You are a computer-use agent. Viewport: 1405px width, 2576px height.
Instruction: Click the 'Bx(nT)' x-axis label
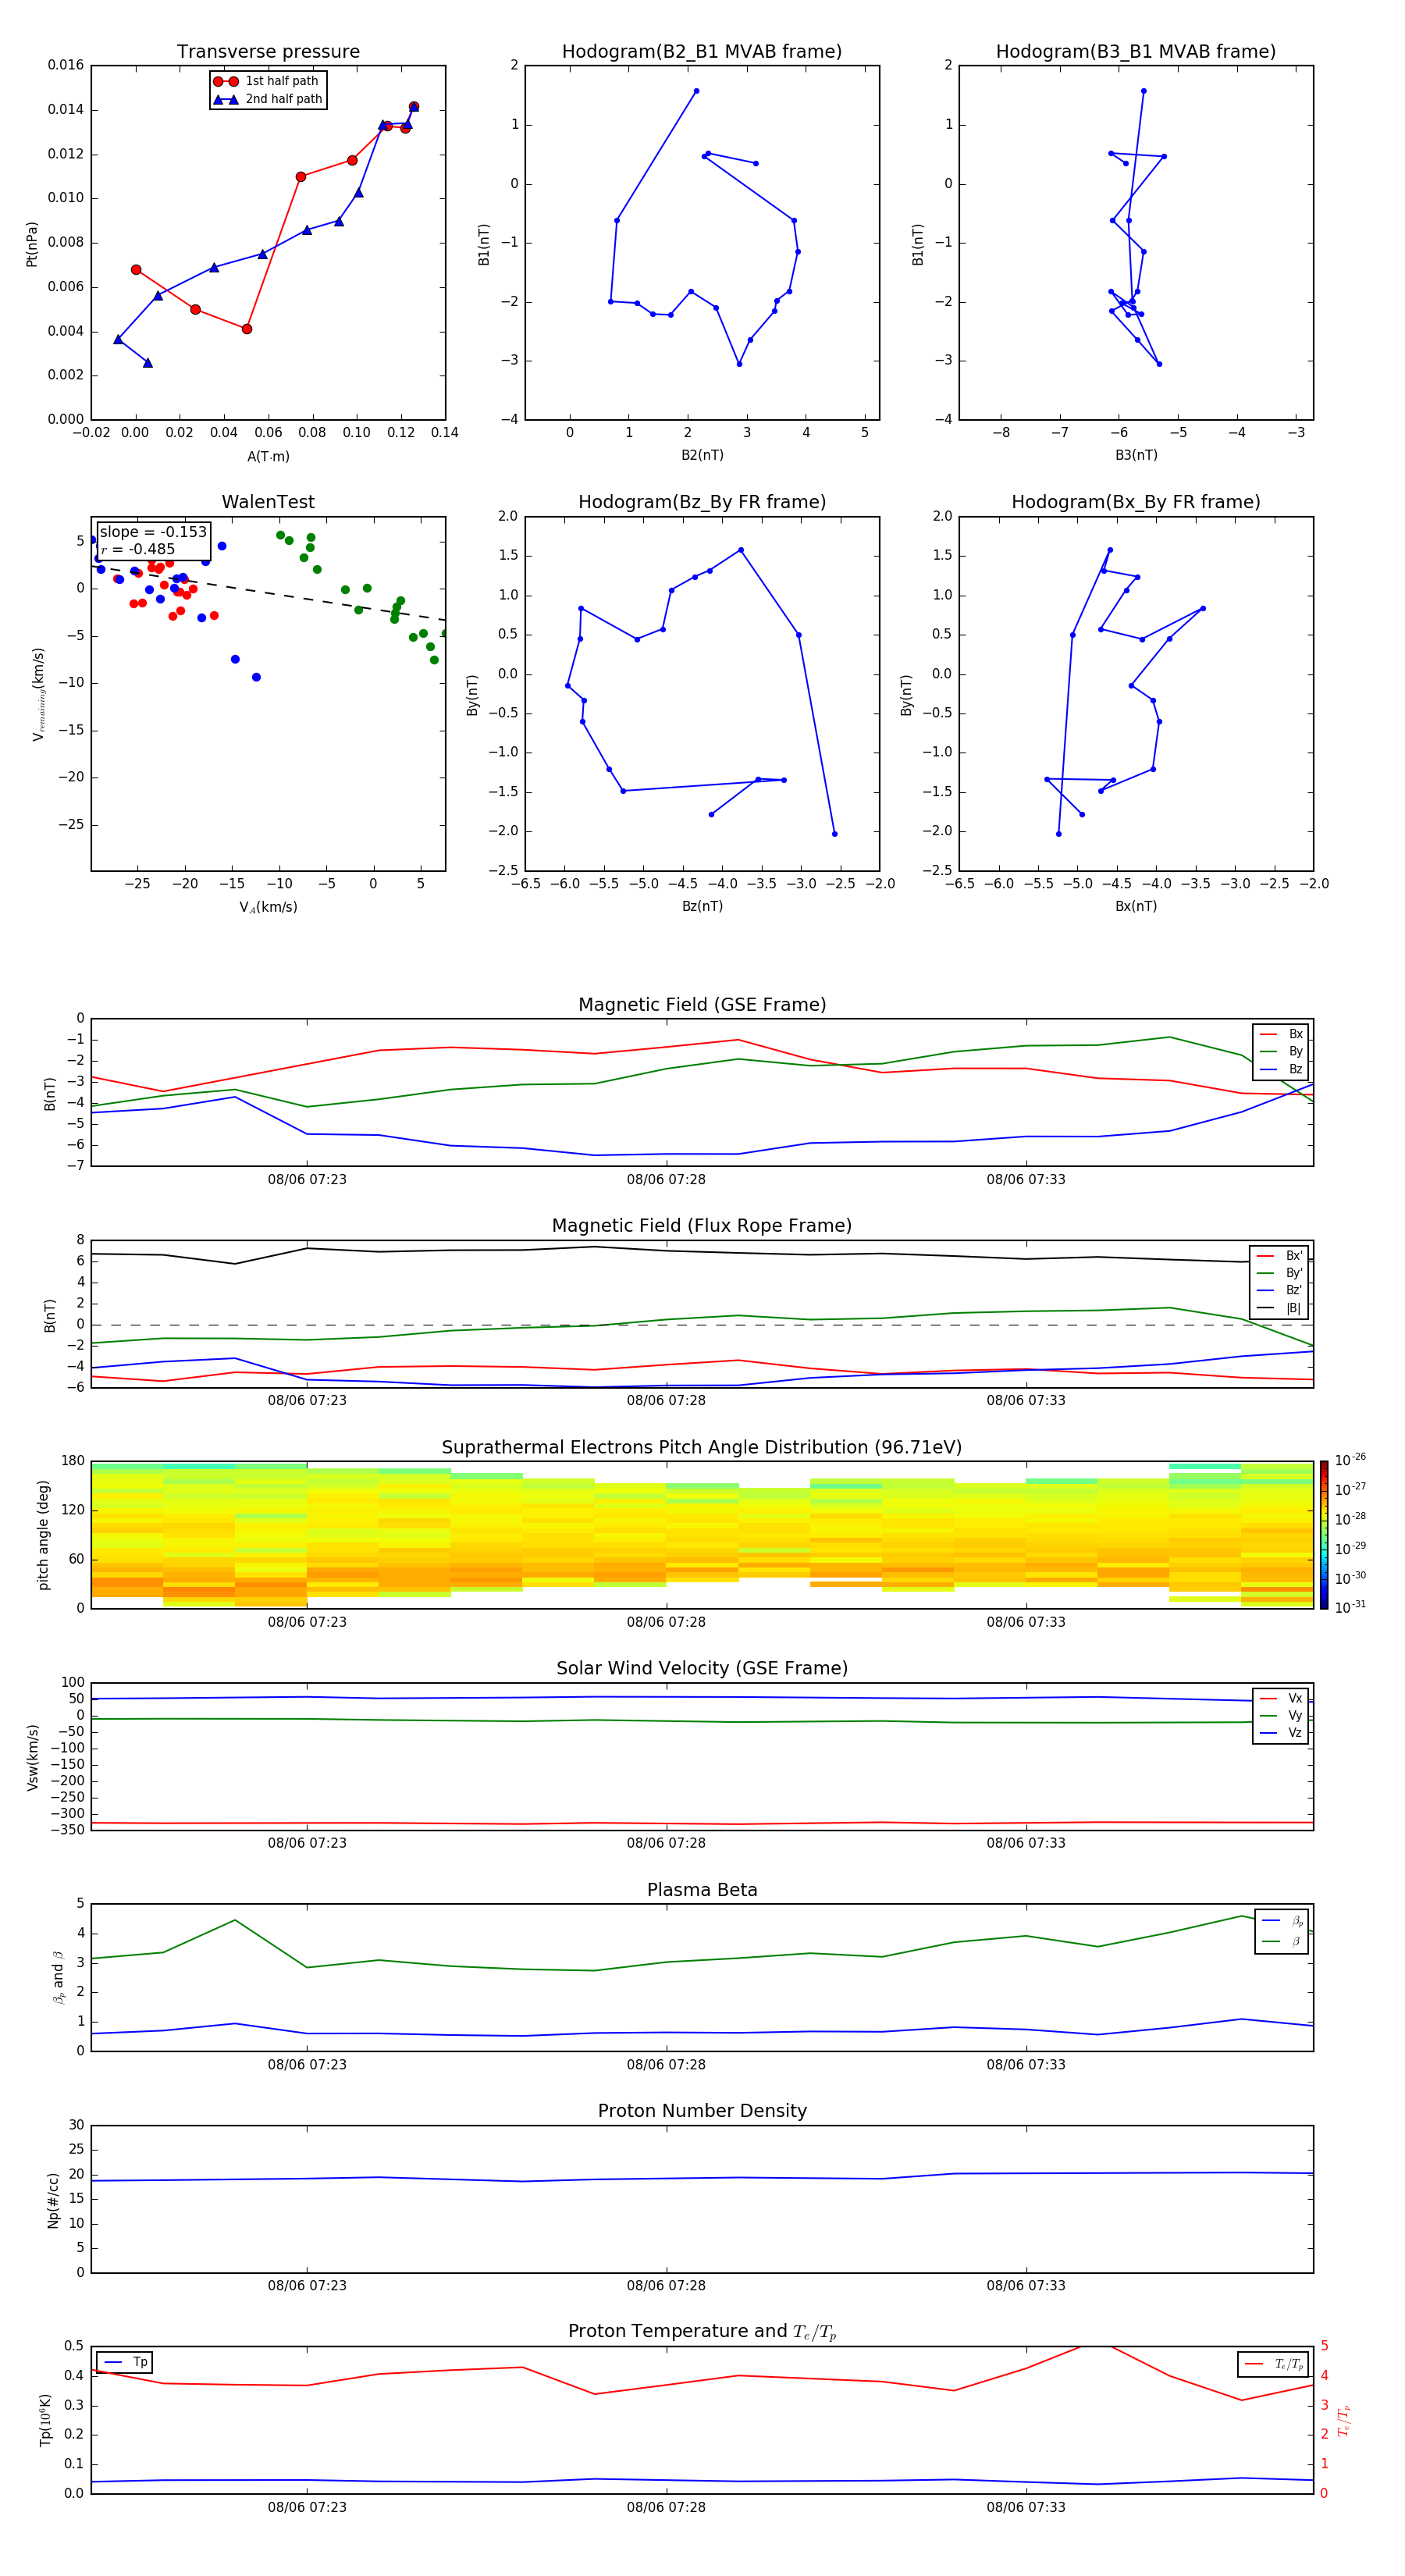1136,906
